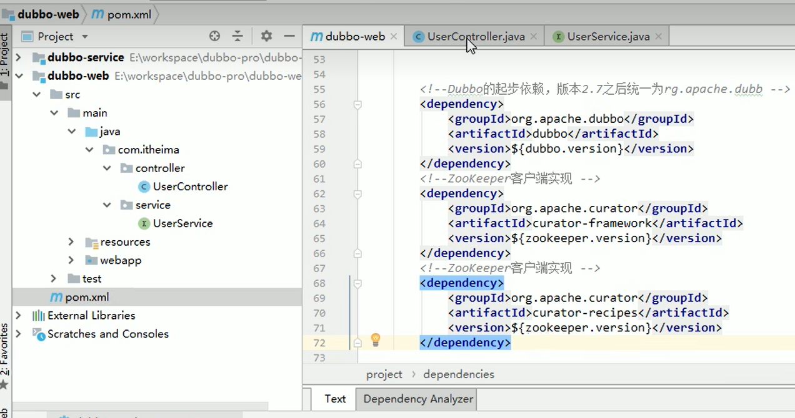The height and width of the screenshot is (418, 795).
Task: Close the dubbo-web editor tab
Action: 394,37
